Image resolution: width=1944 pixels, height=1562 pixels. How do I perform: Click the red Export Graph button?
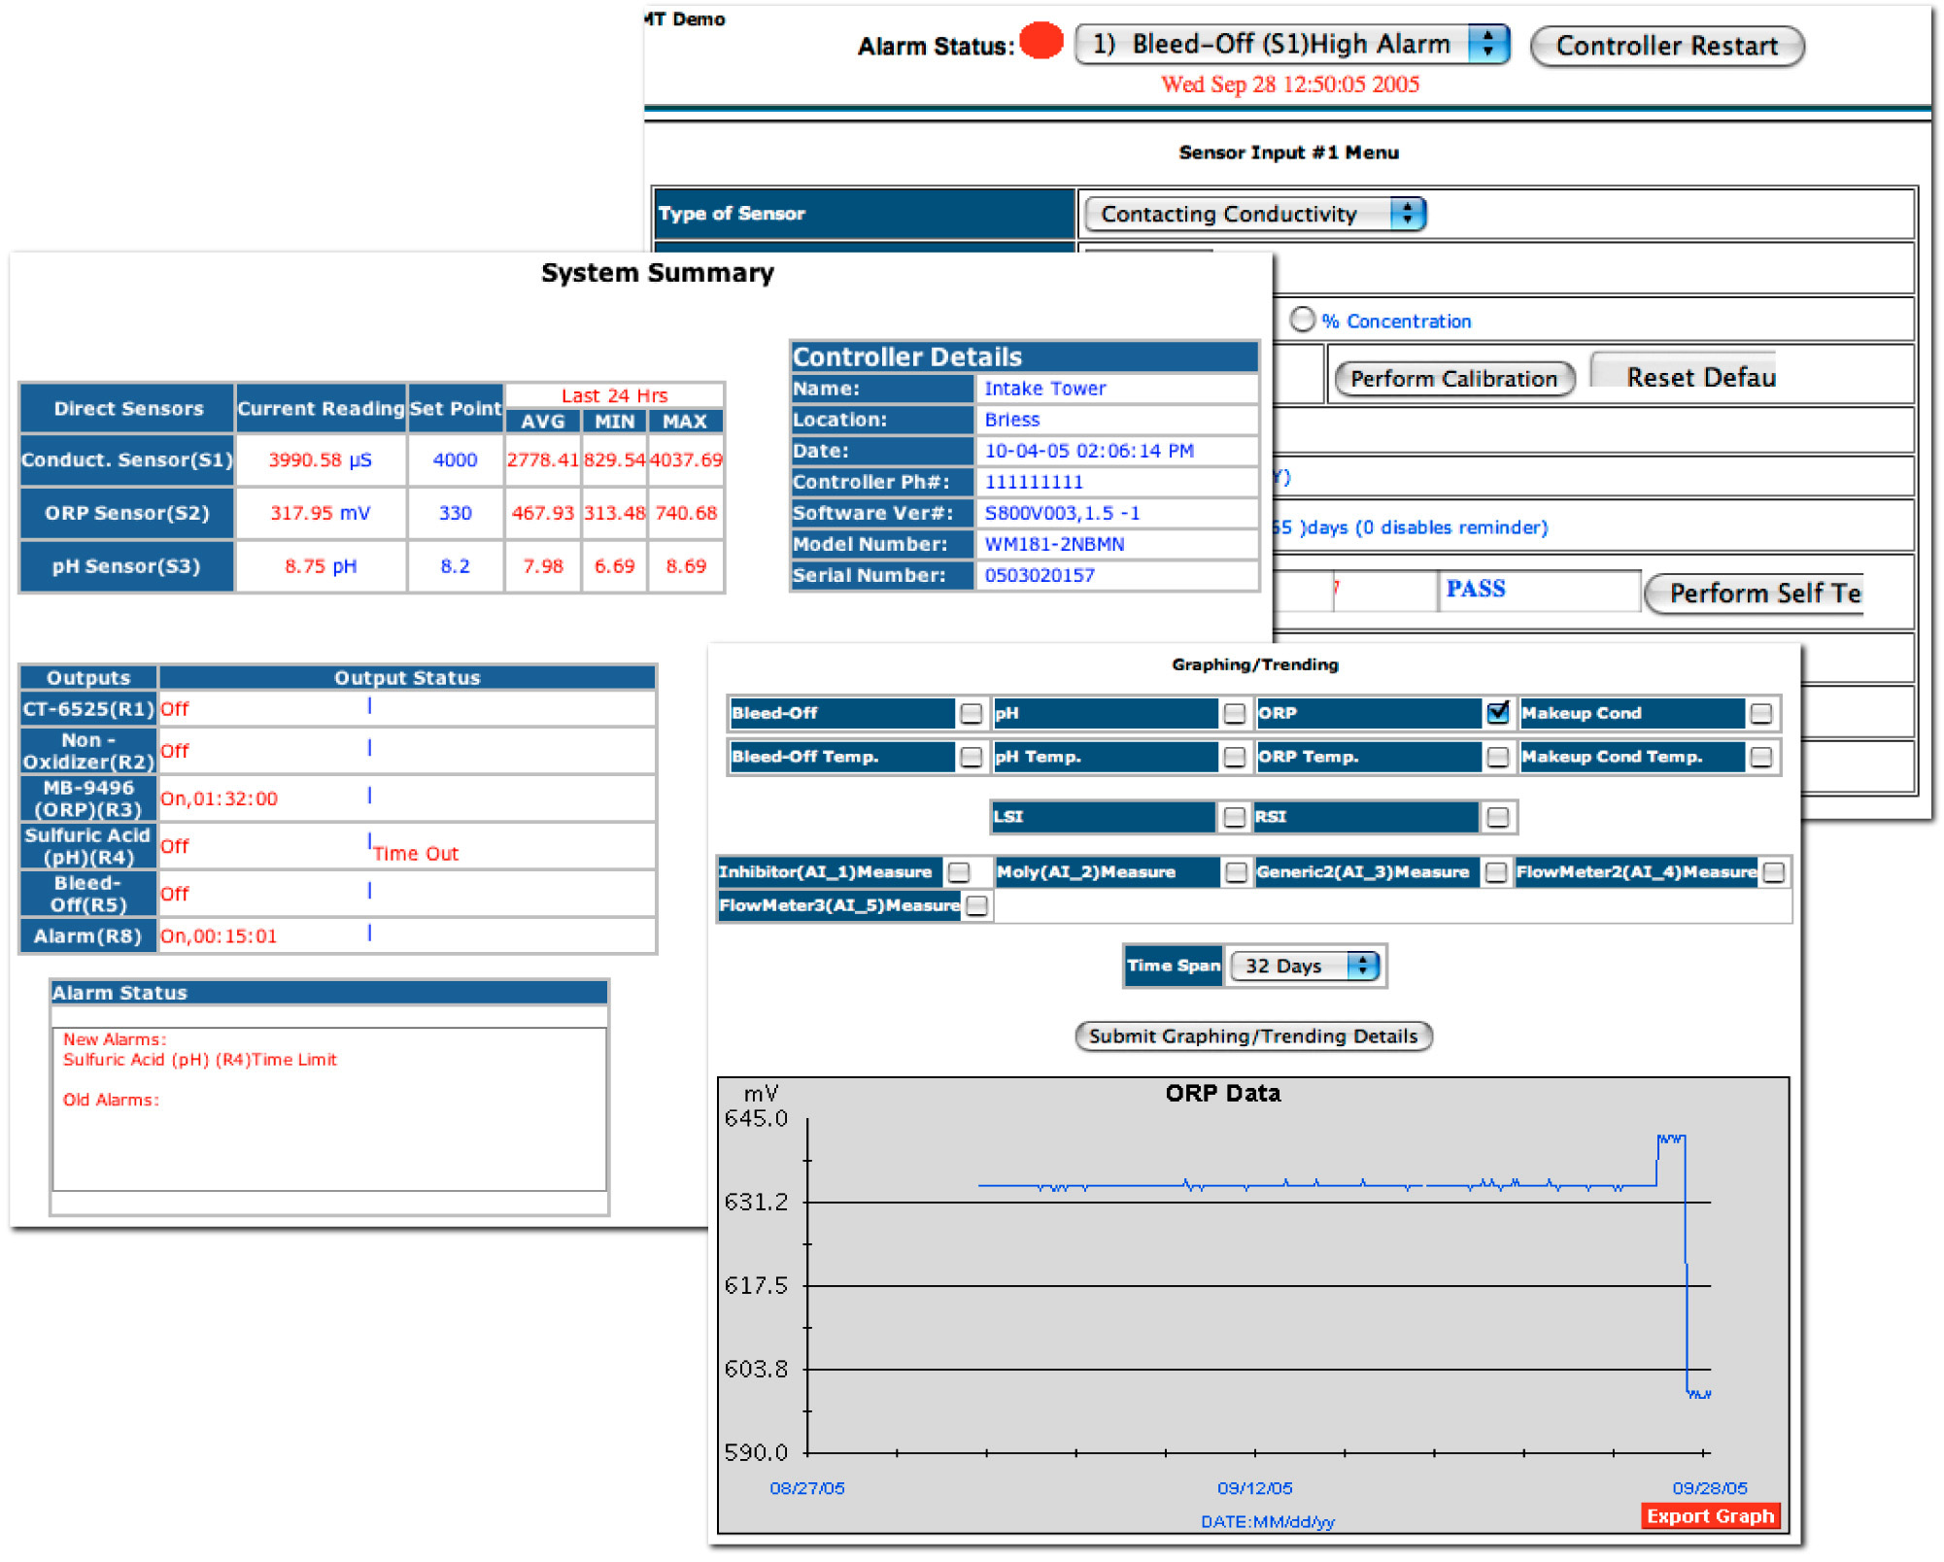(x=1710, y=1516)
